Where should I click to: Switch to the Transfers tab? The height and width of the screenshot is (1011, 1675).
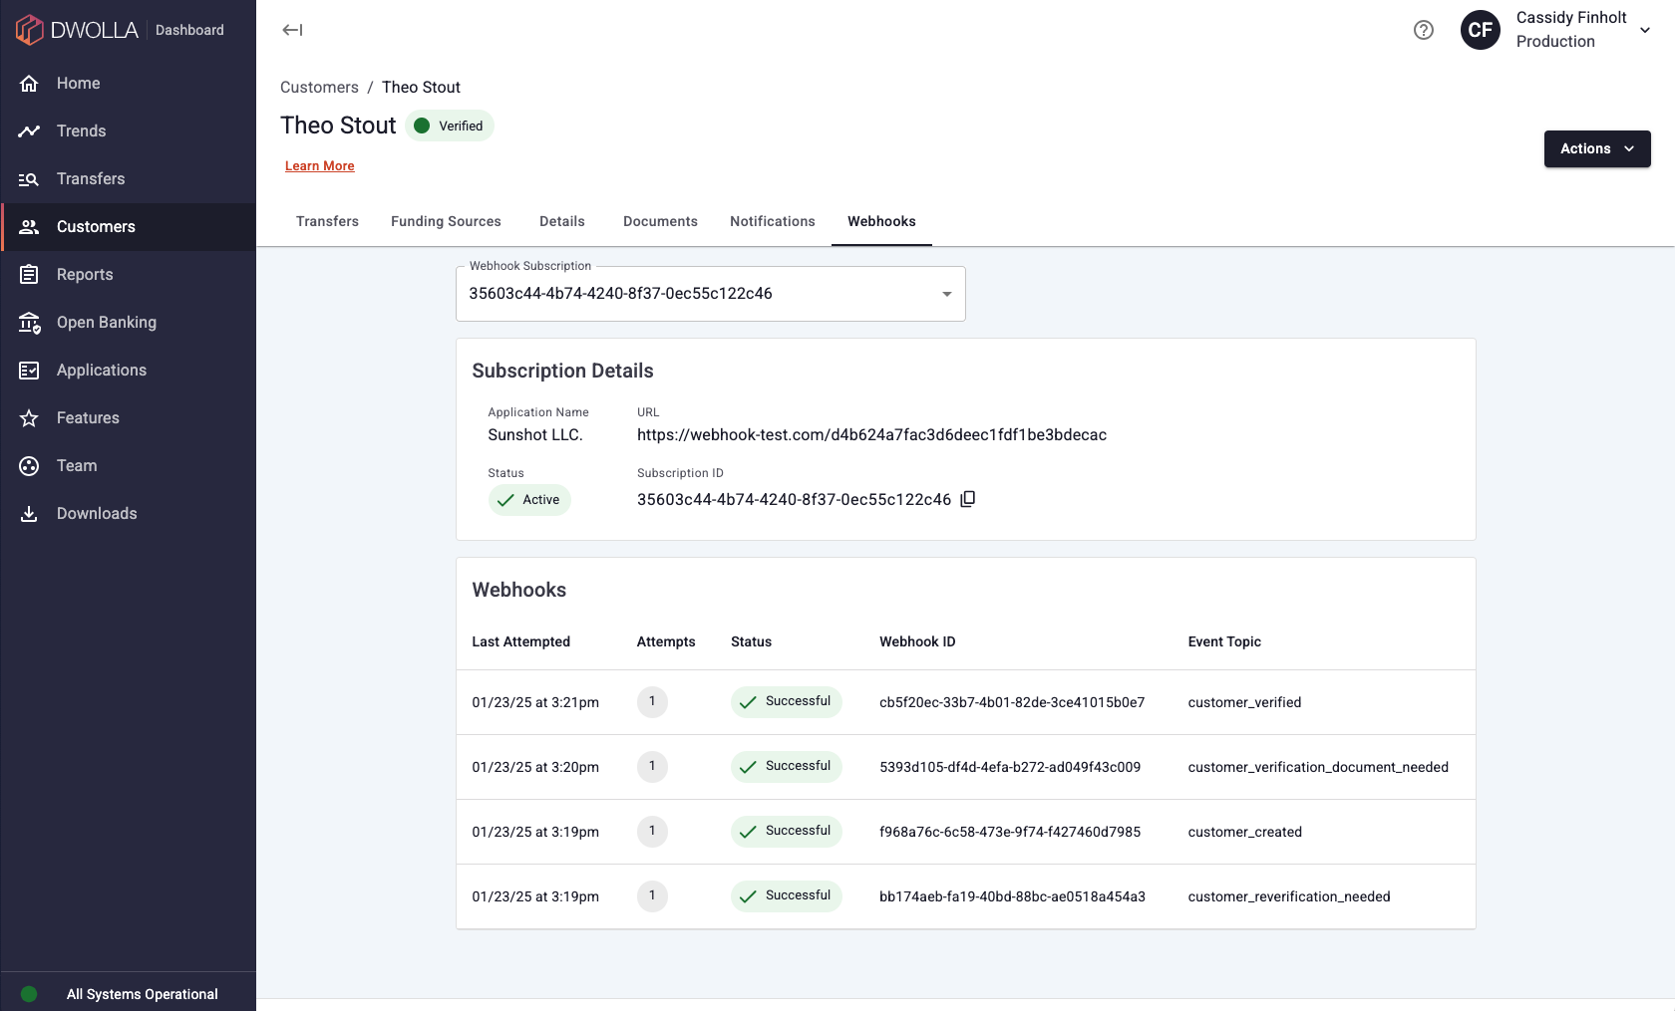pos(327,221)
